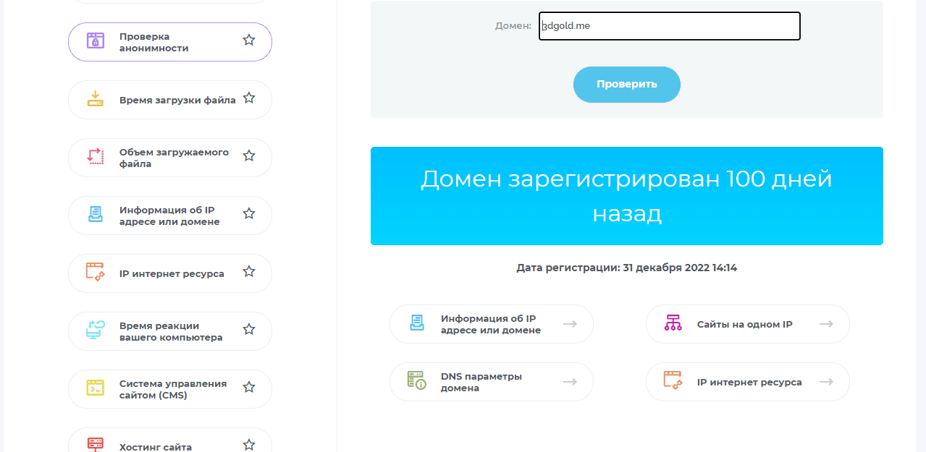
Task: Click the uploaded file size icon
Action: coord(96,156)
